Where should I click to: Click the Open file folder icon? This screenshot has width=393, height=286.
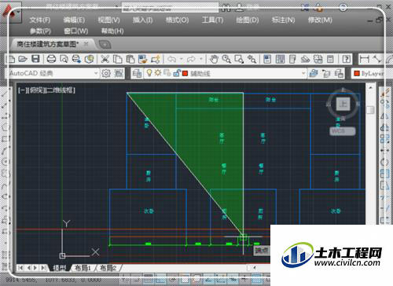coord(23,59)
